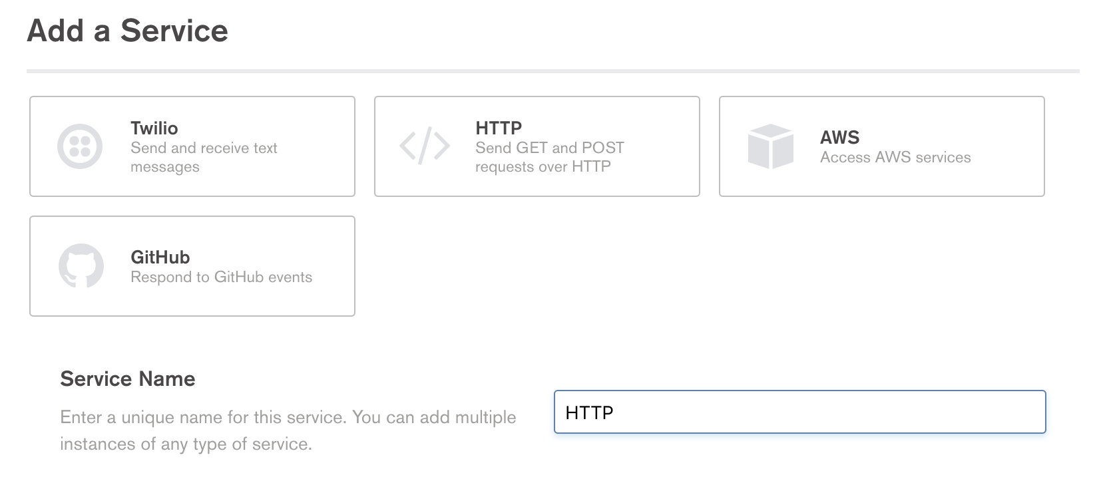Click 'Send and receive text messages' description
The image size is (1101, 487).
pos(204,157)
